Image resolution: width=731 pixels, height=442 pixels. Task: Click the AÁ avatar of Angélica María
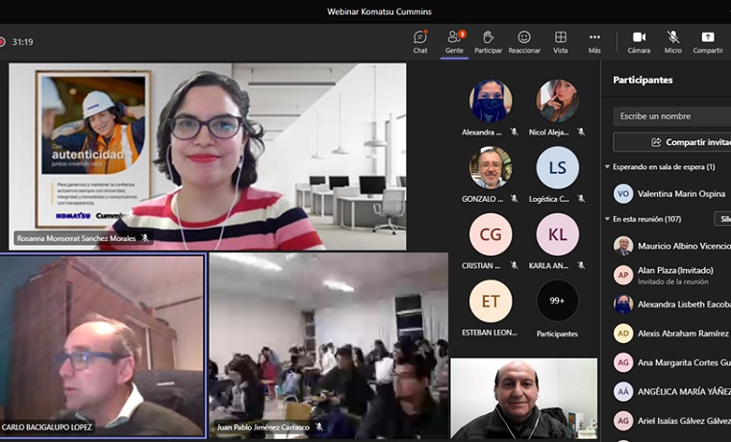(x=623, y=392)
